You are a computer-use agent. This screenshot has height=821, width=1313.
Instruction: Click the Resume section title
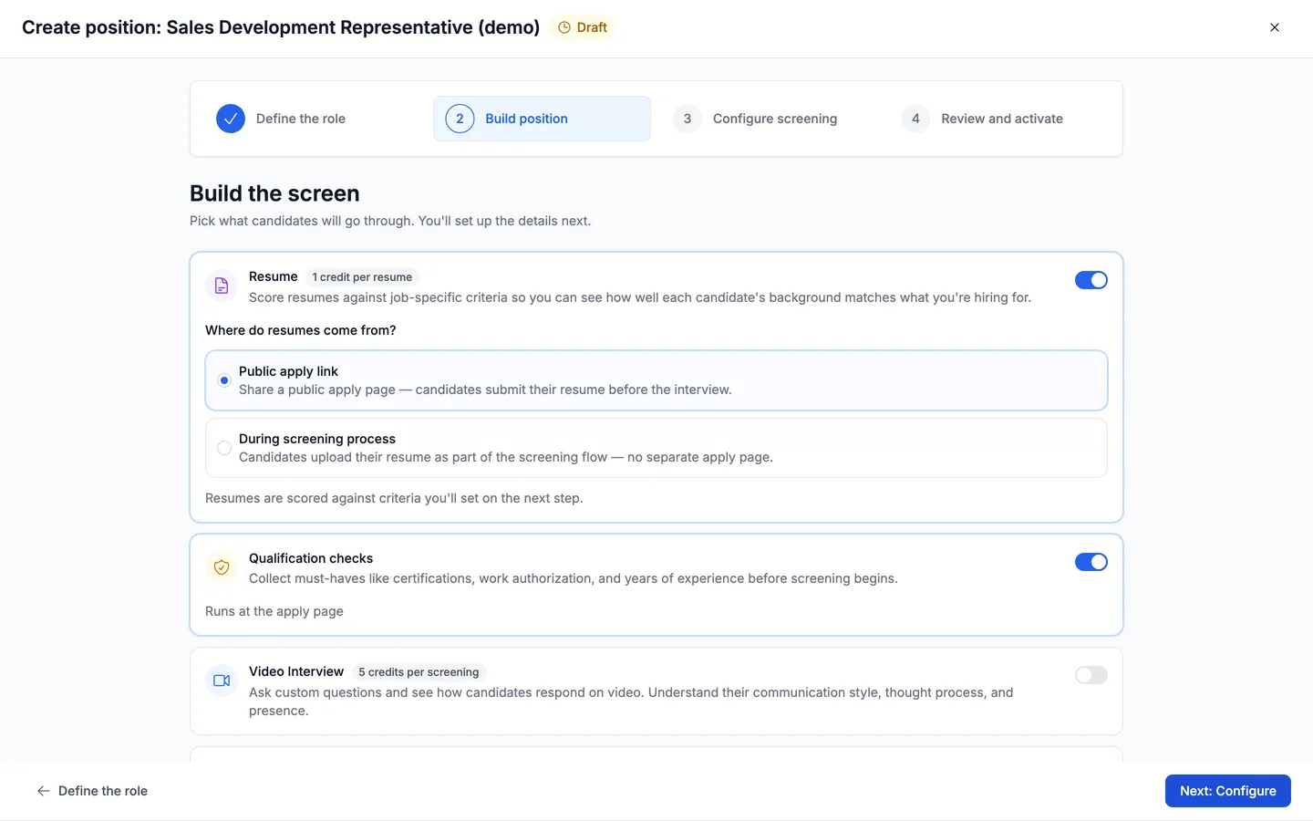pos(274,276)
